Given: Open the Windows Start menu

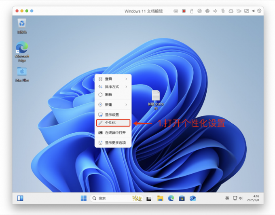Looking at the screenshot, I should click(x=83, y=198).
